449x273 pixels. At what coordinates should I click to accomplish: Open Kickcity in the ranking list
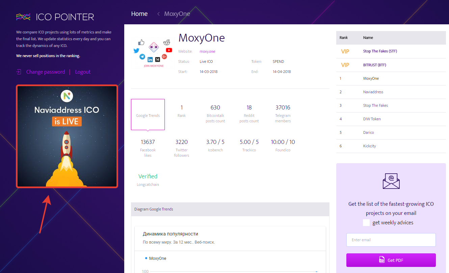point(369,146)
